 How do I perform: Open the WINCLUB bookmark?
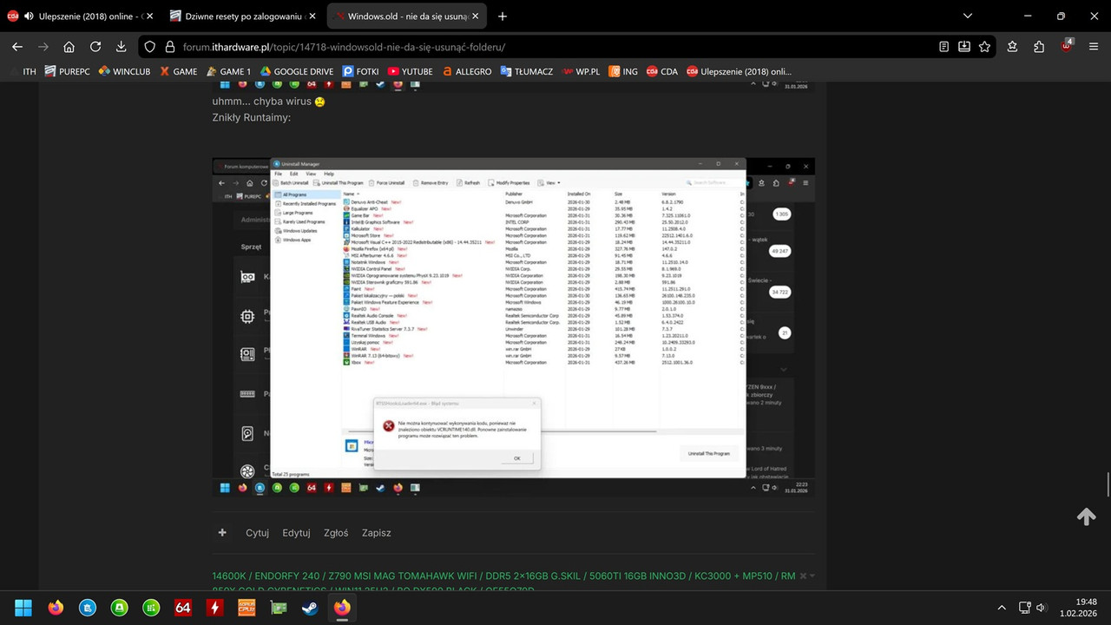coord(124,71)
